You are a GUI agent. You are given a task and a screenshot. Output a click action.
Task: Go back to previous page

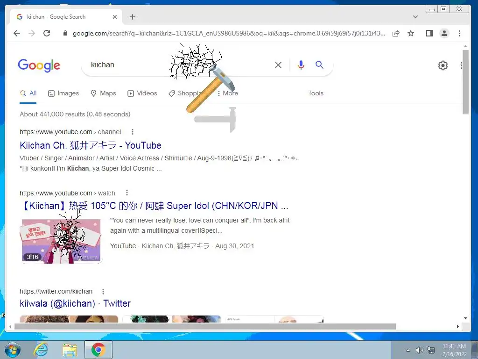click(17, 33)
